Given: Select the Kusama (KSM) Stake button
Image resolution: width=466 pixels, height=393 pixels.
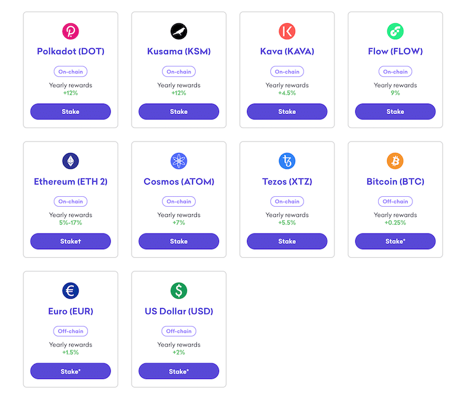Looking at the screenshot, I should [x=179, y=112].
